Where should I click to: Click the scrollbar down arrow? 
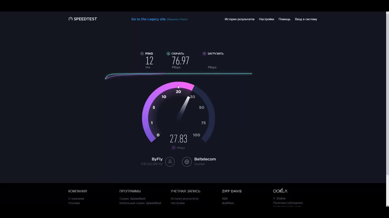(387, 205)
